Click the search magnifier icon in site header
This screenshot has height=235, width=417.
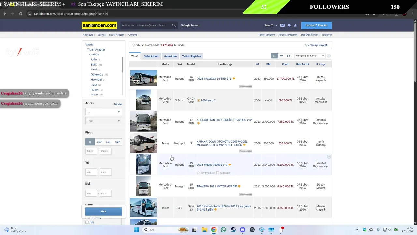[x=174, y=25]
